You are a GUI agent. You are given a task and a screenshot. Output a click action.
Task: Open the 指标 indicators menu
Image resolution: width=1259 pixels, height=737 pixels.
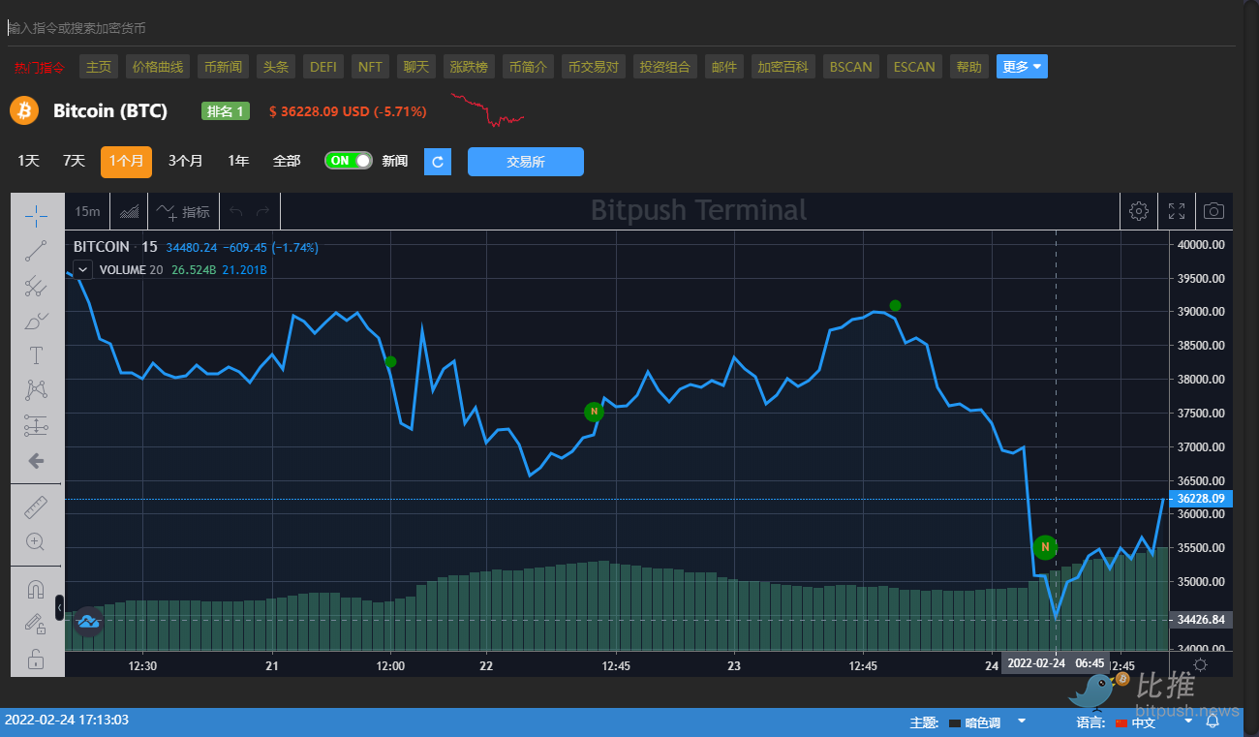[x=183, y=211]
